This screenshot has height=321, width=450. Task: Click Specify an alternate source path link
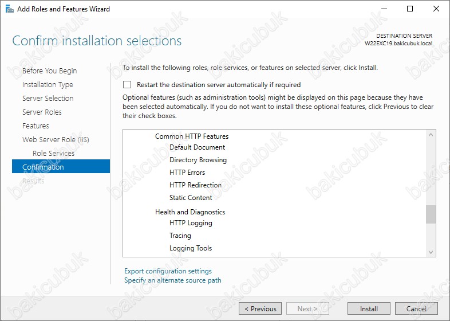click(173, 280)
